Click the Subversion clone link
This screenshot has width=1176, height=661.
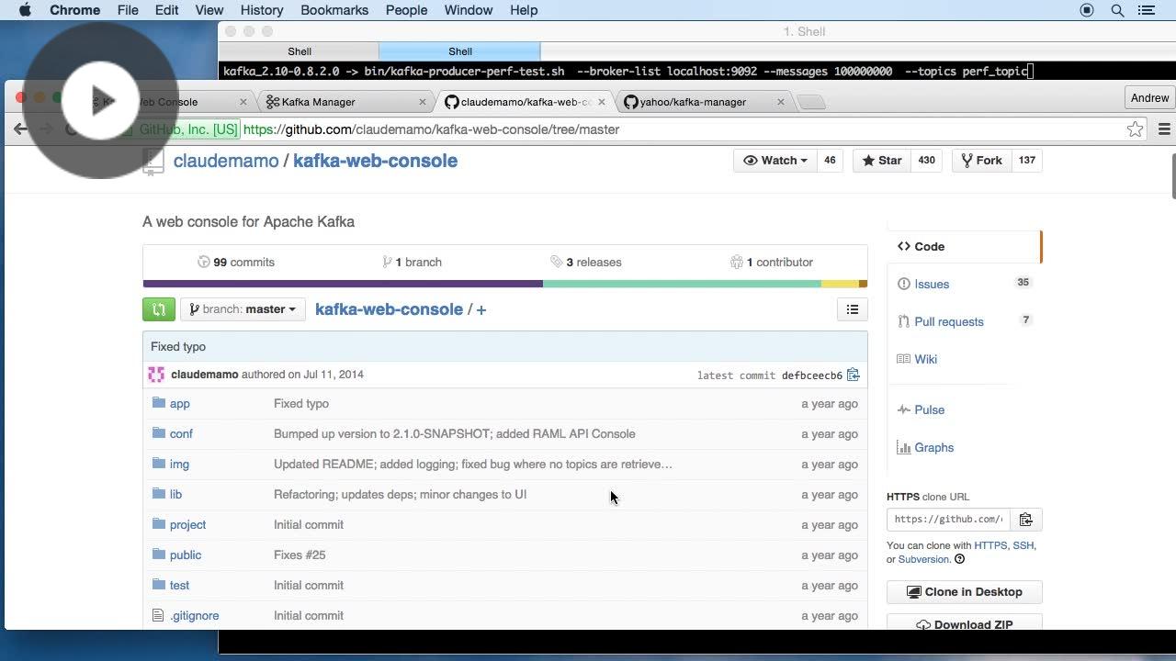[x=923, y=559]
